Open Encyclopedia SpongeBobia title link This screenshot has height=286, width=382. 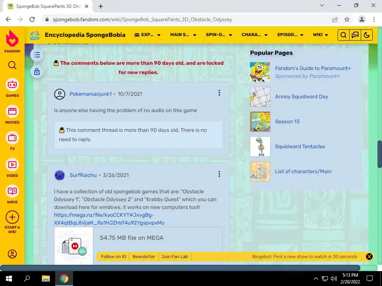point(85,35)
